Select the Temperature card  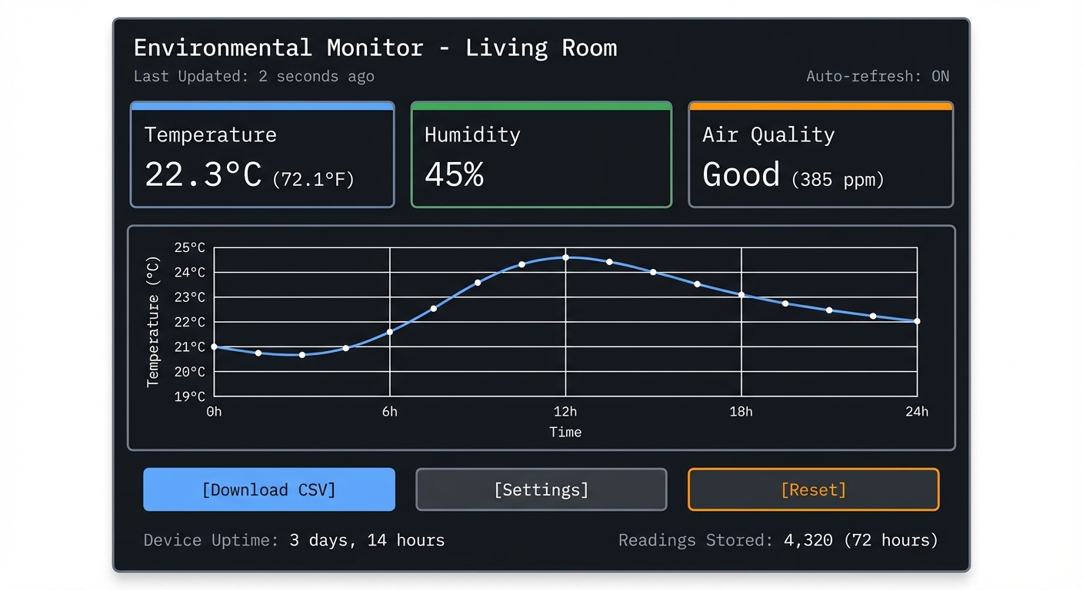(262, 154)
